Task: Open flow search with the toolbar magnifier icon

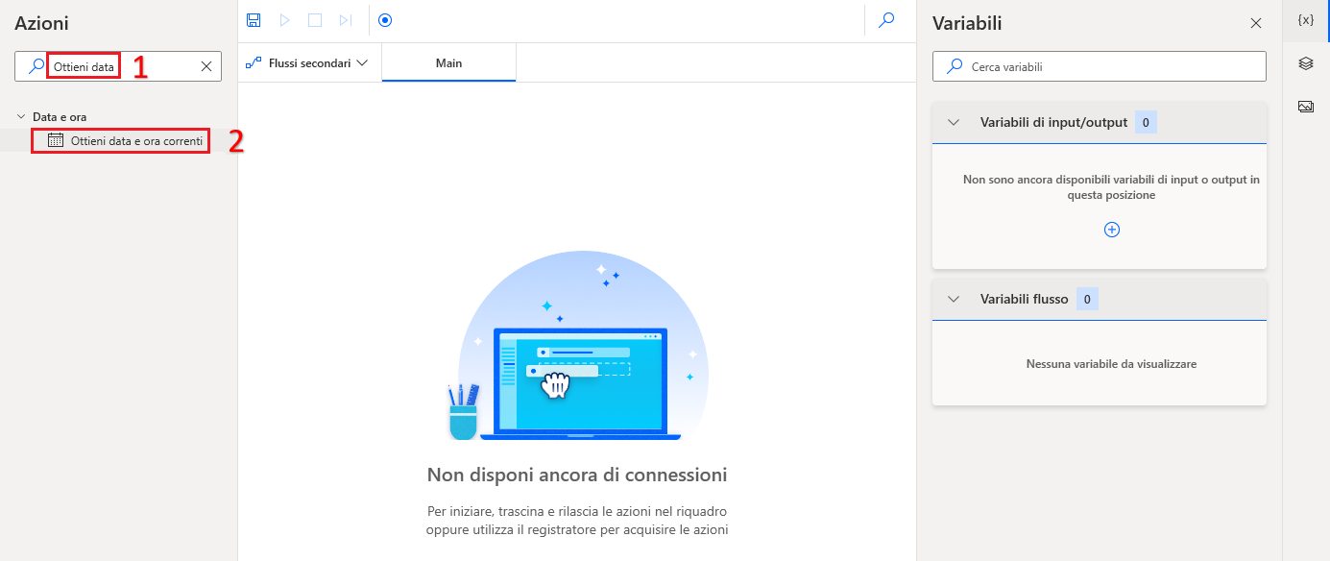Action: pyautogui.click(x=887, y=20)
